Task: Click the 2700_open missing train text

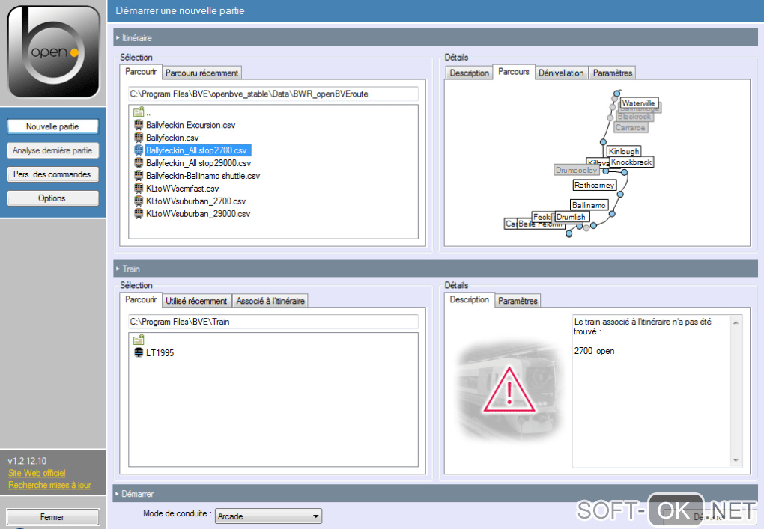Action: click(x=594, y=351)
